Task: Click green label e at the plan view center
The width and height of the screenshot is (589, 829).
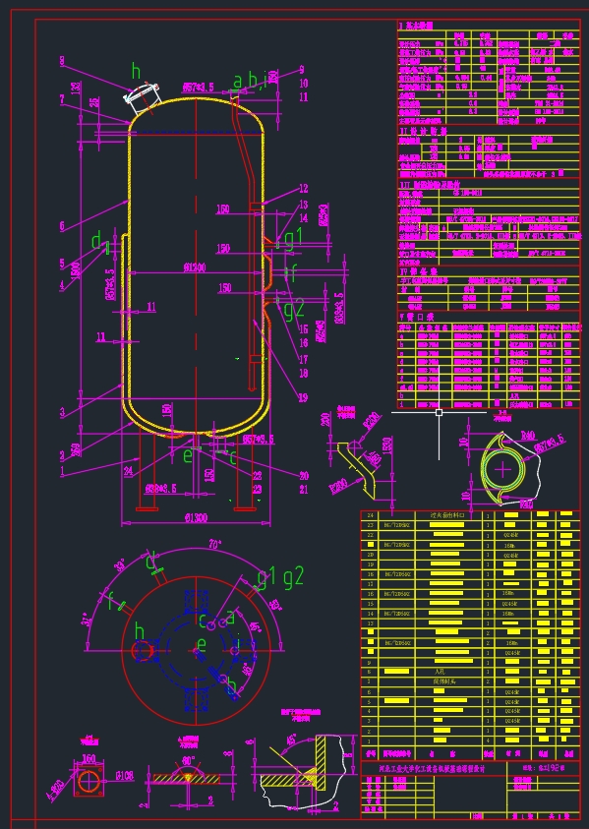Action: [201, 644]
